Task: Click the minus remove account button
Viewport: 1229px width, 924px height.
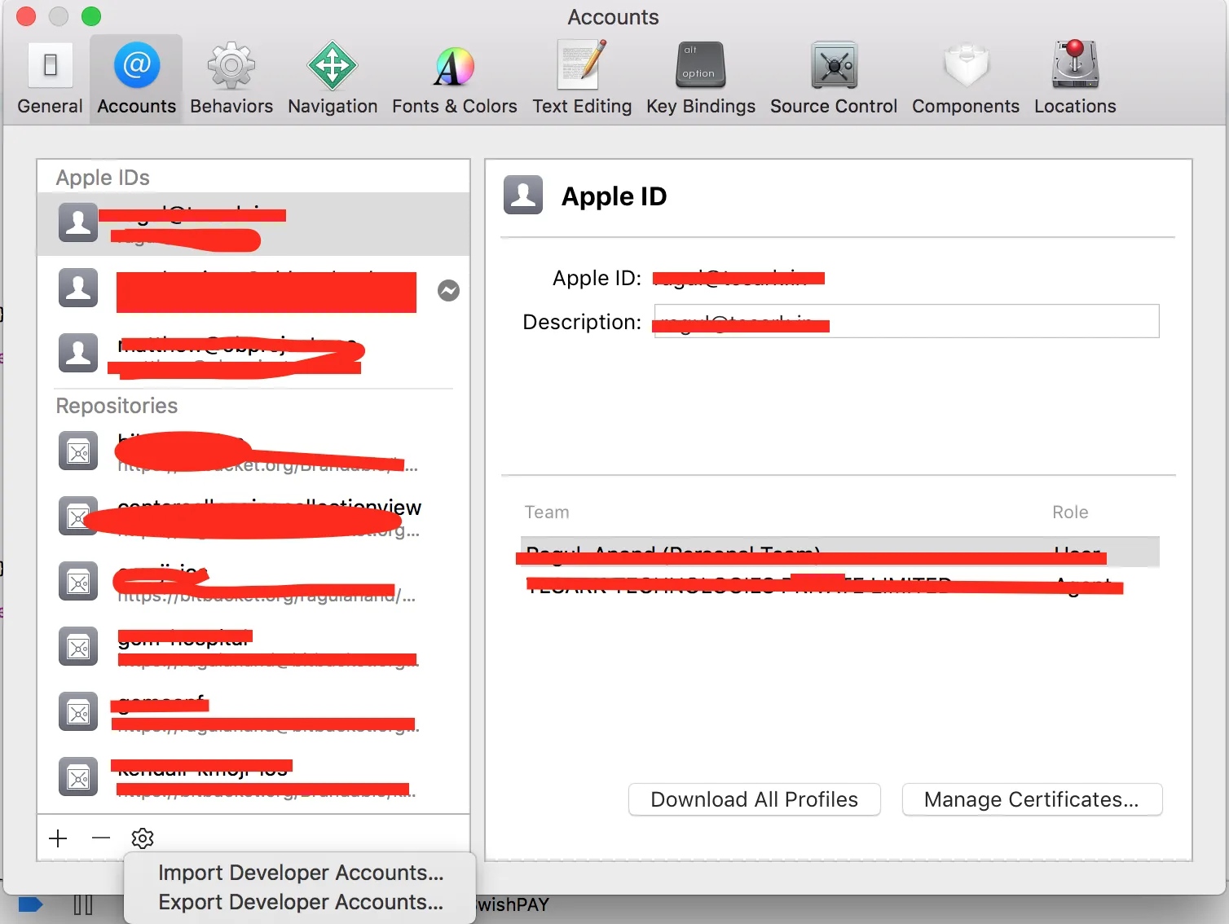Action: [101, 838]
